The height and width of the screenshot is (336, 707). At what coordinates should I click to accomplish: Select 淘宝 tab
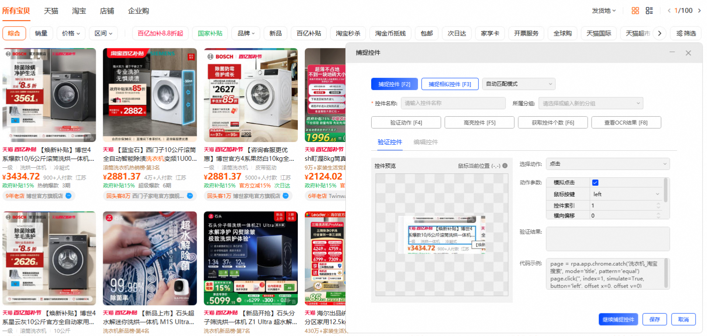coord(79,10)
